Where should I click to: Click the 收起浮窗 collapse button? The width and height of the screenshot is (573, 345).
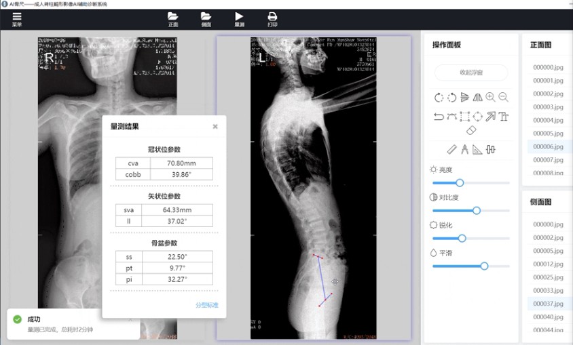[x=471, y=73]
